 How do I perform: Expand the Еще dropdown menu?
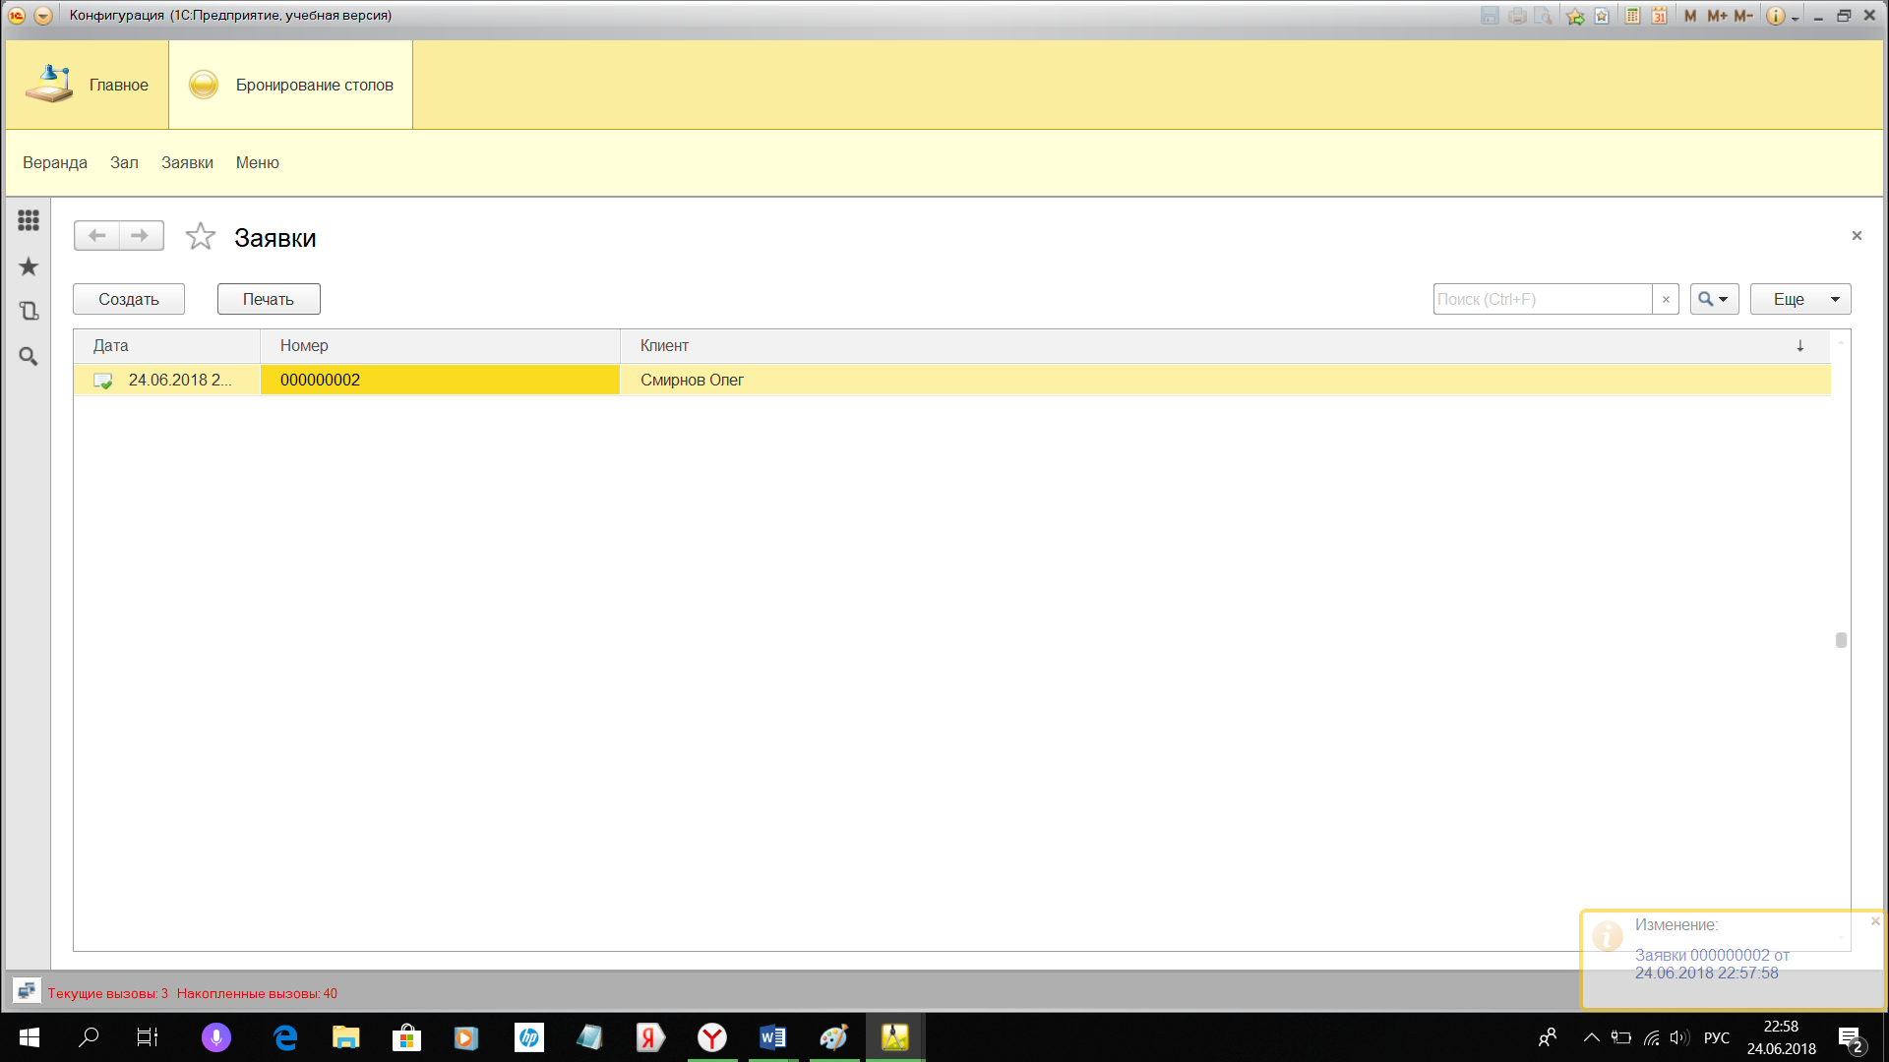[1799, 299]
